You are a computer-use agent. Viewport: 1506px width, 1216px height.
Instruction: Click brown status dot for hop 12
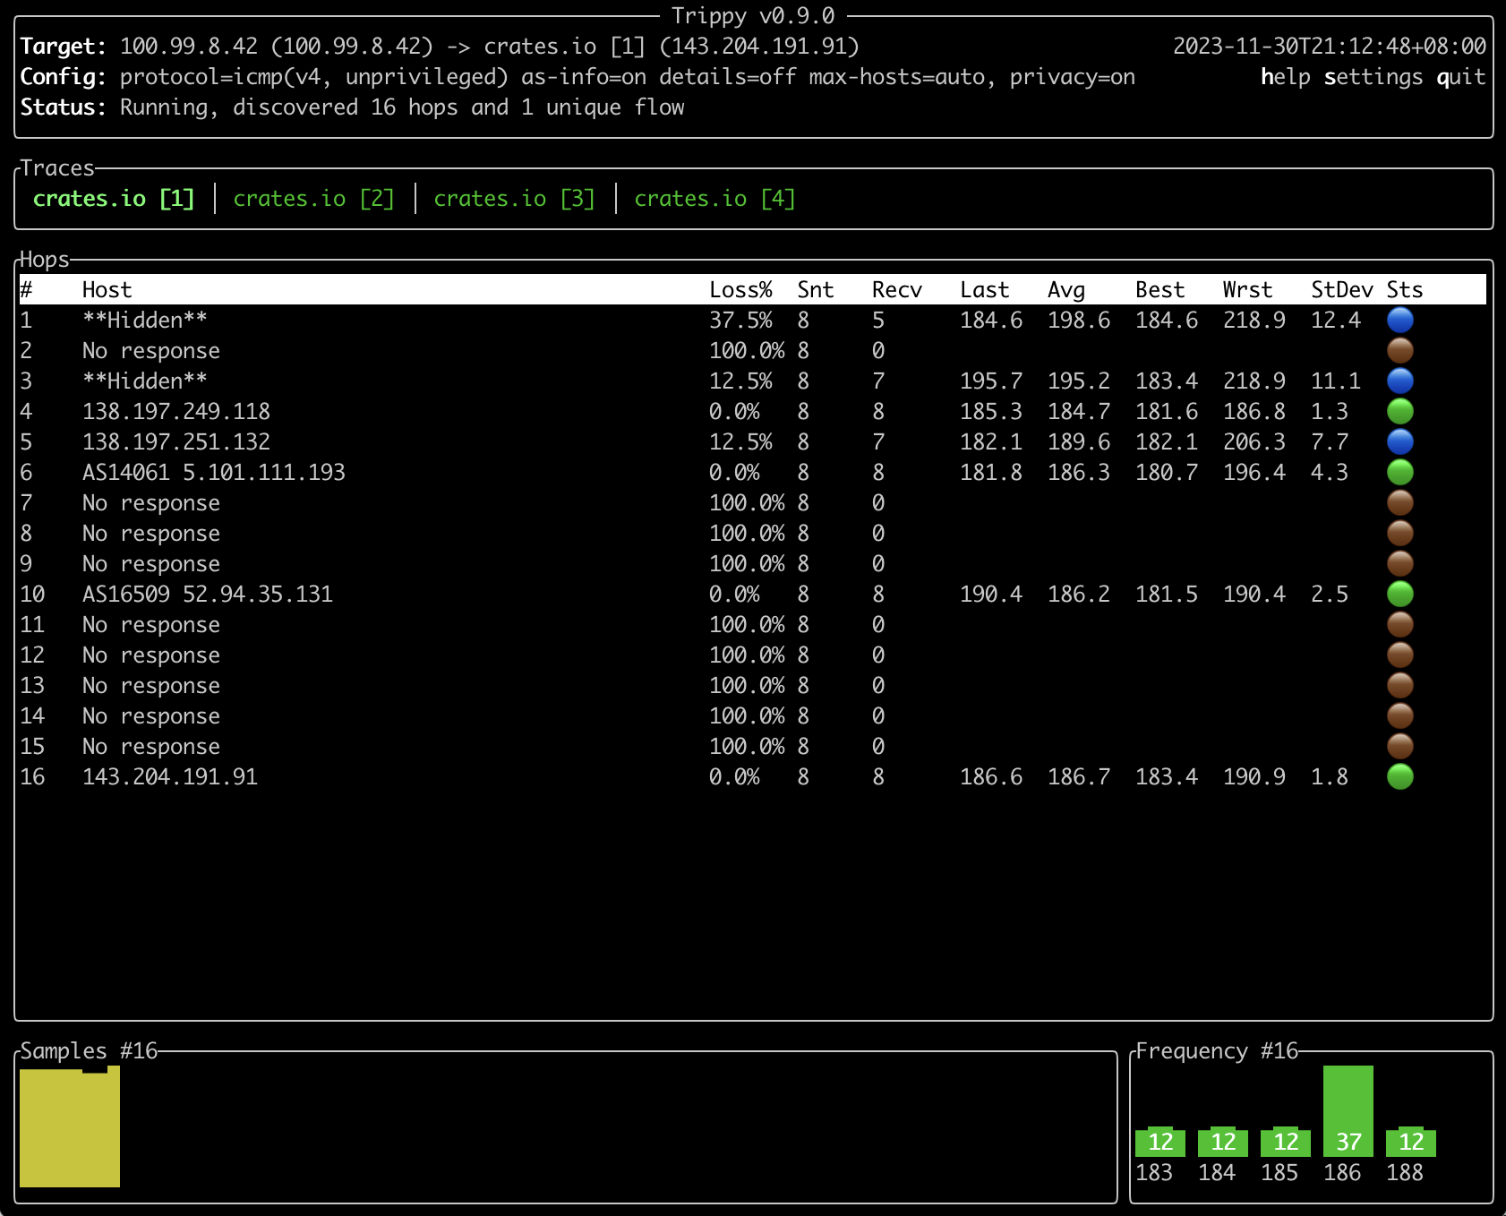click(1400, 655)
